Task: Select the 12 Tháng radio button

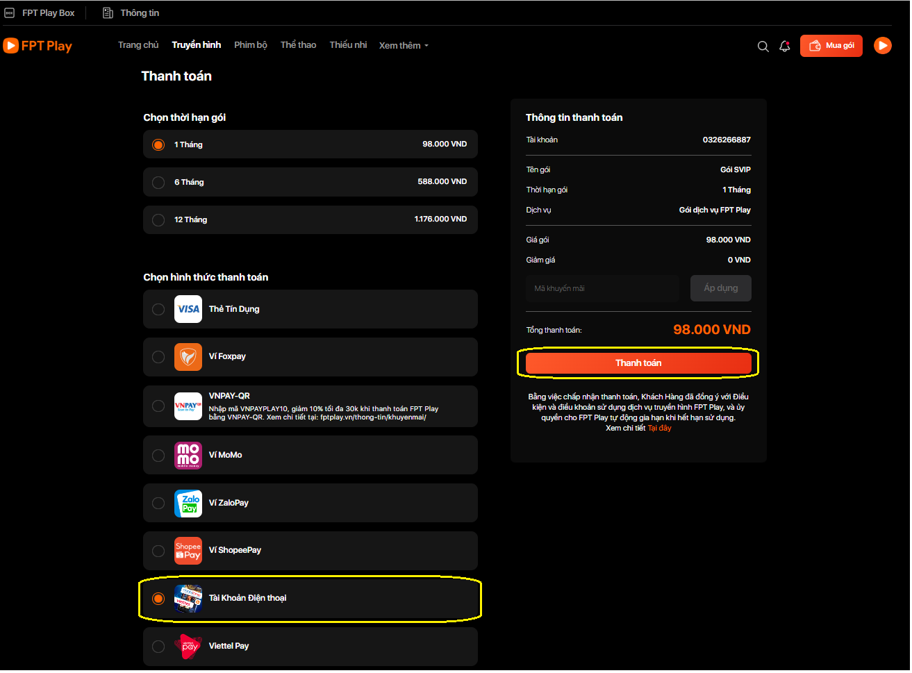Action: [158, 220]
